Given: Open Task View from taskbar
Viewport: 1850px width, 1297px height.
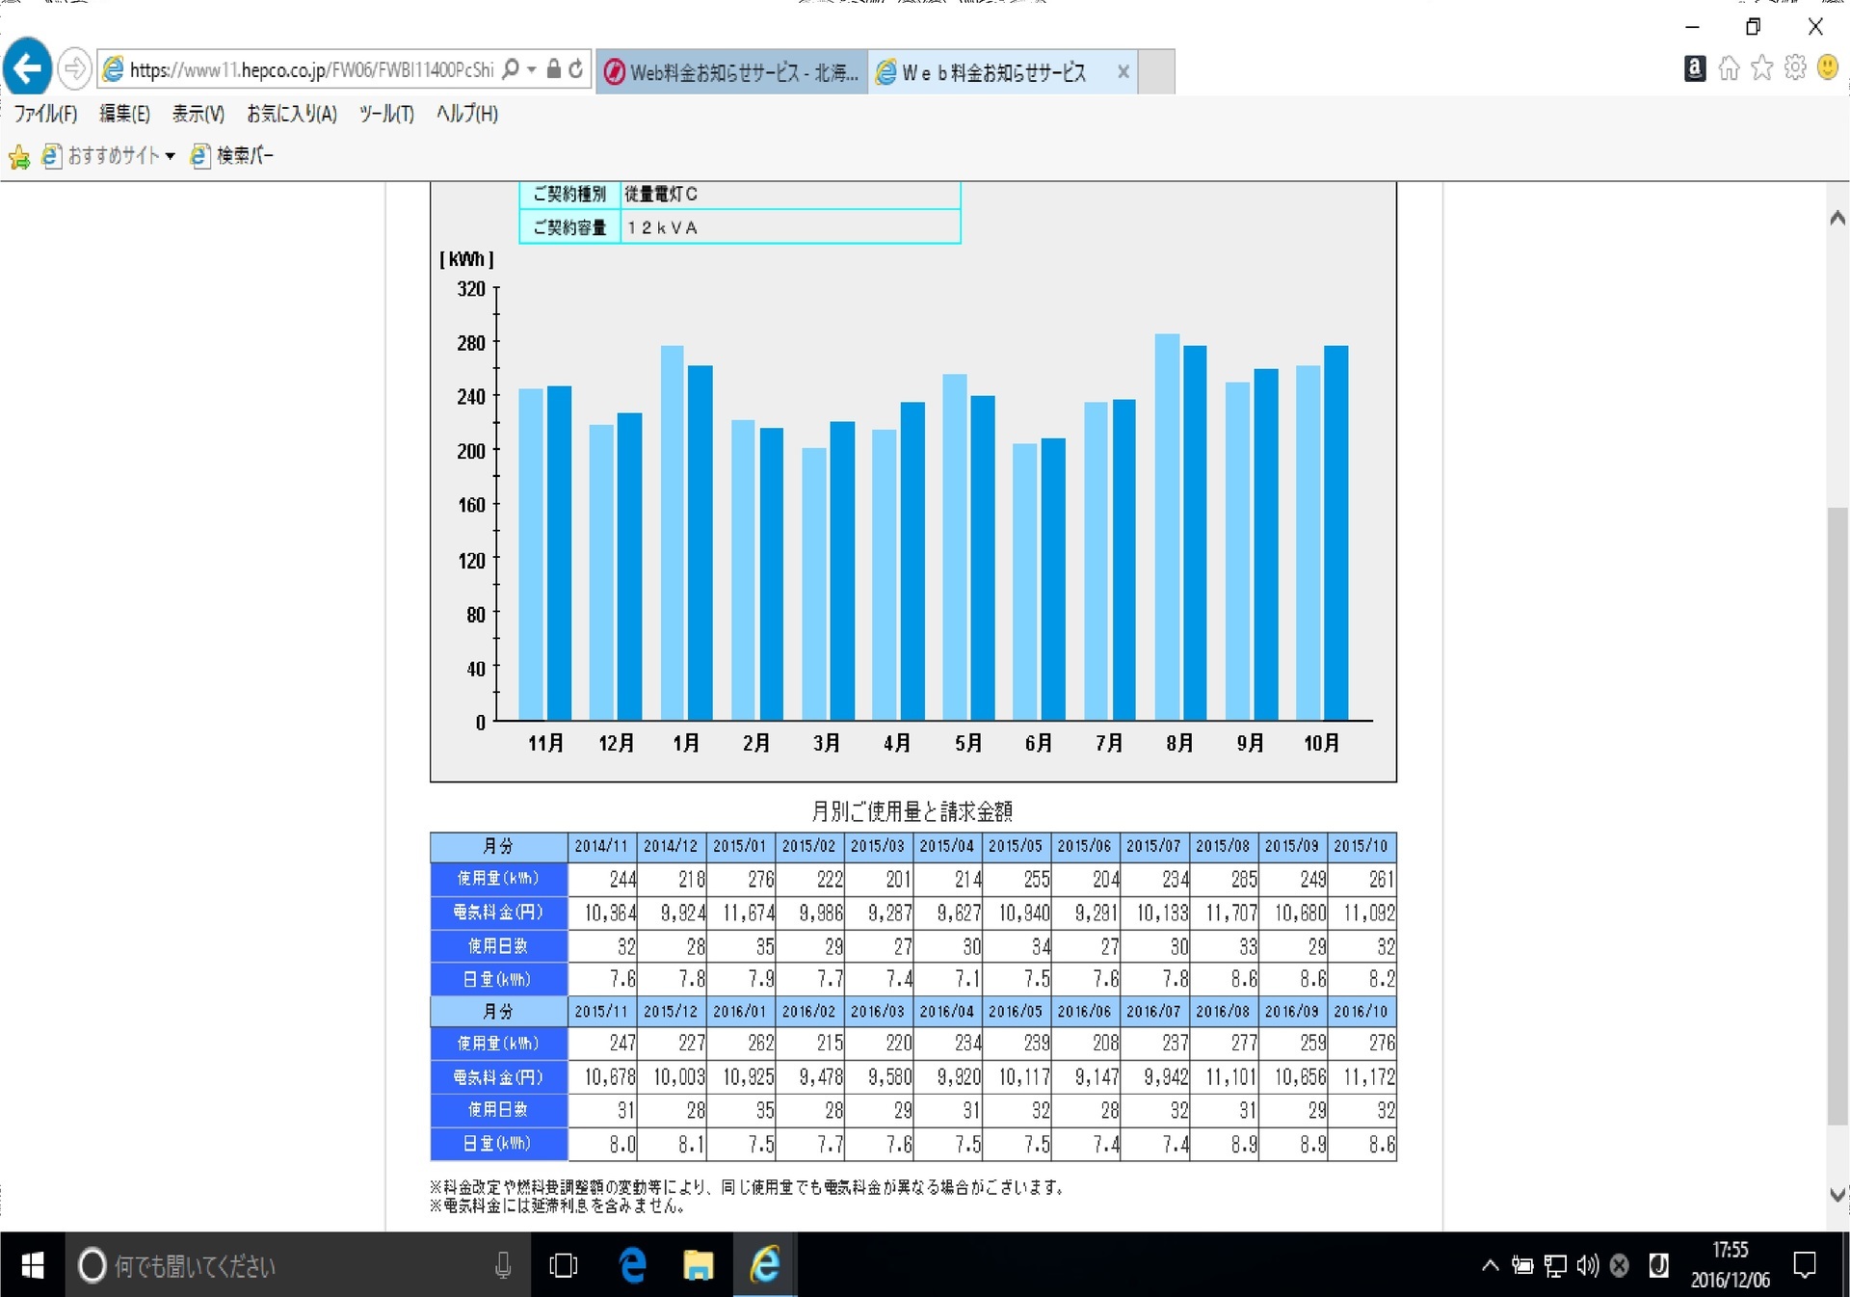Looking at the screenshot, I should 564,1265.
